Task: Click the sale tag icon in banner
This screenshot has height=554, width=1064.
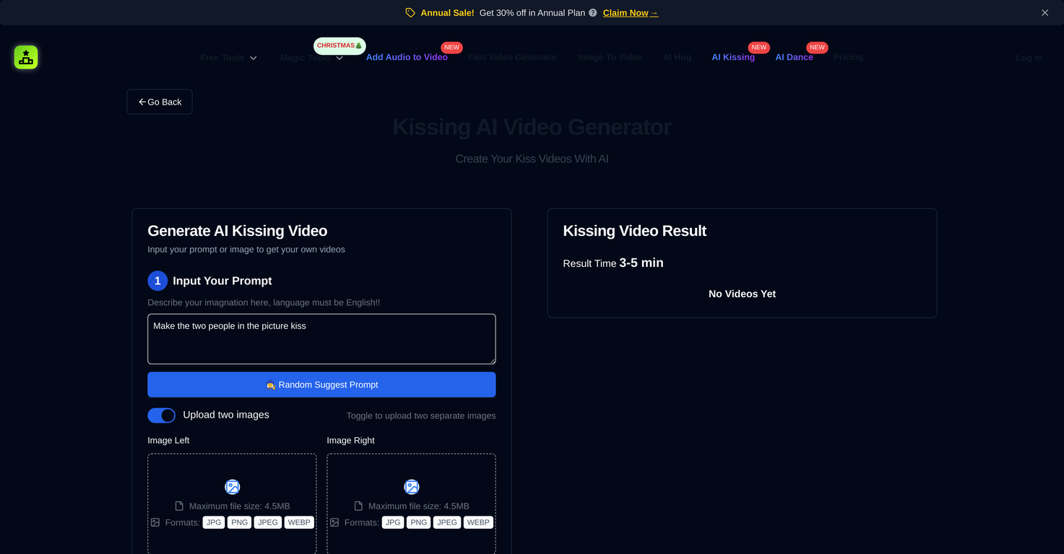Action: (410, 13)
